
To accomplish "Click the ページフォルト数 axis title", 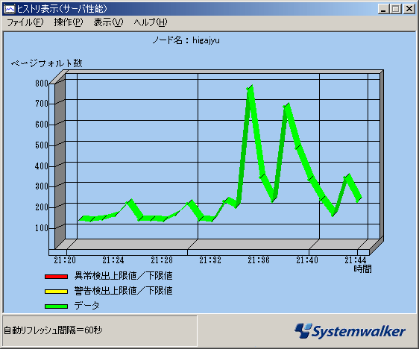I will click(x=46, y=63).
